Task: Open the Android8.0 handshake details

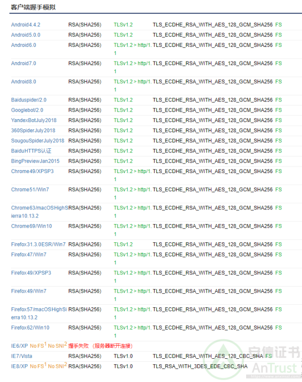Action: 24,81
